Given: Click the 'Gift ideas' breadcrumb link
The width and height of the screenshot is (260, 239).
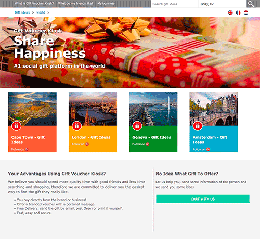Looking at the screenshot, I should pos(22,12).
